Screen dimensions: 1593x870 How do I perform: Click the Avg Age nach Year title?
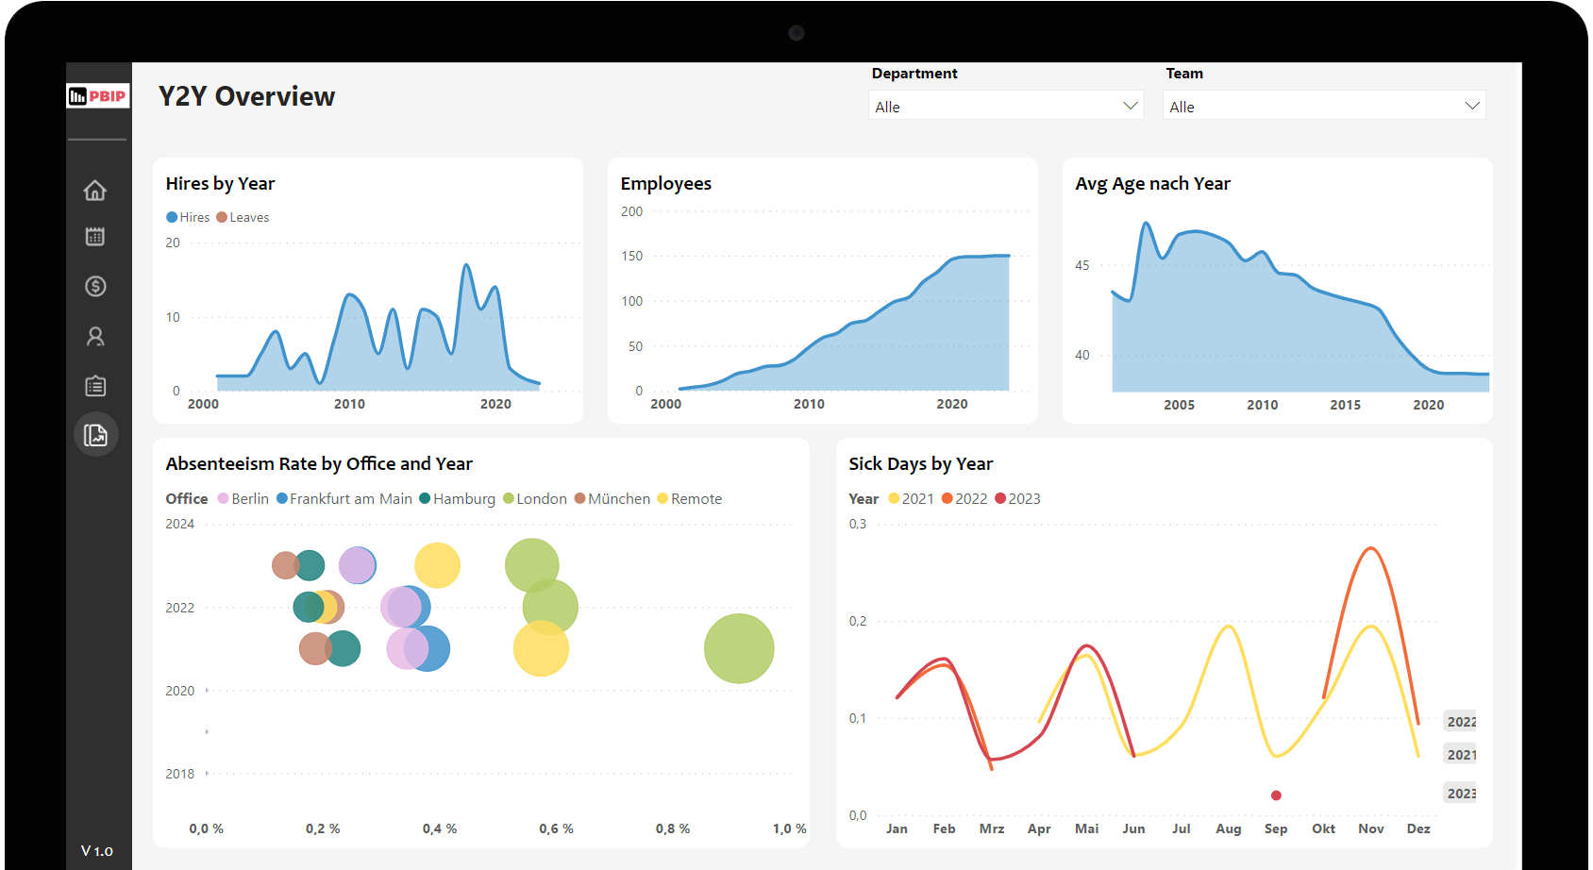[x=1153, y=184]
